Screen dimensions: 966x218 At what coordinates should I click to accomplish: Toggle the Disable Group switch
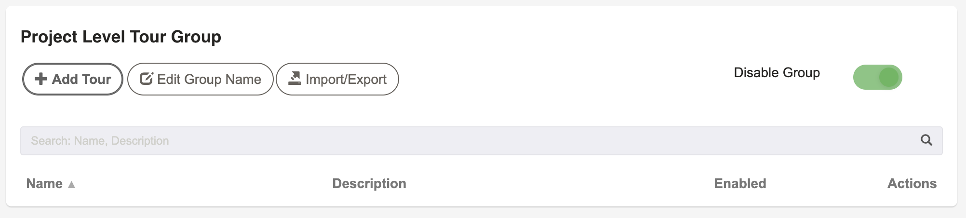click(877, 77)
